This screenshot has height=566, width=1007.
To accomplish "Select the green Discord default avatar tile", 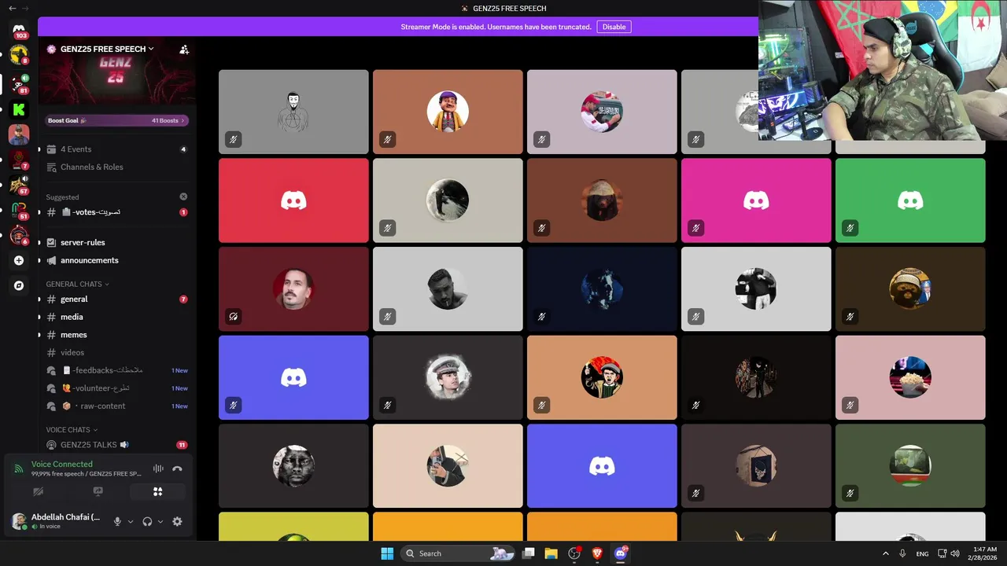I will tap(910, 200).
